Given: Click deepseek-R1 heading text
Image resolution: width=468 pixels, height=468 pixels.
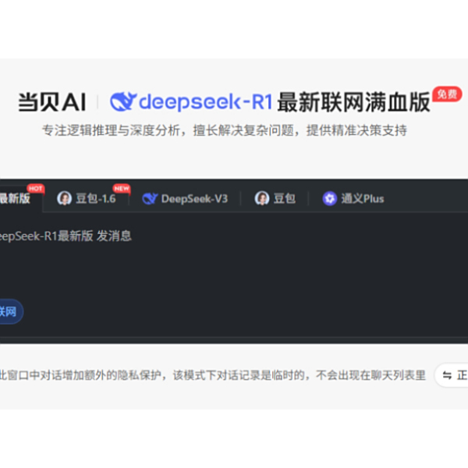Looking at the screenshot, I should 205,101.
